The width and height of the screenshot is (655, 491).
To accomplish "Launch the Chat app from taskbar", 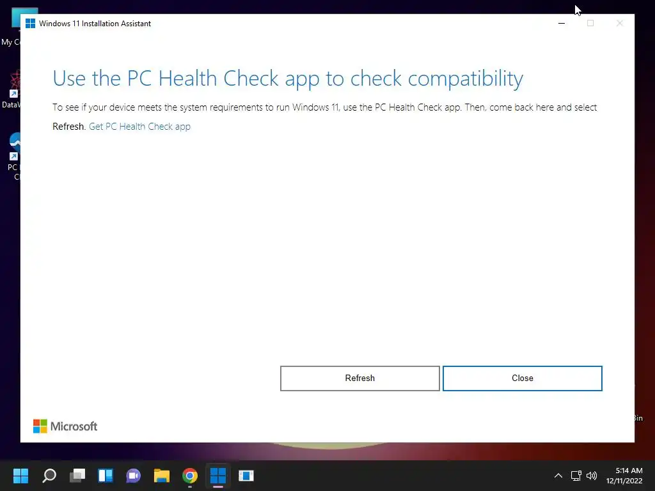I will (133, 476).
